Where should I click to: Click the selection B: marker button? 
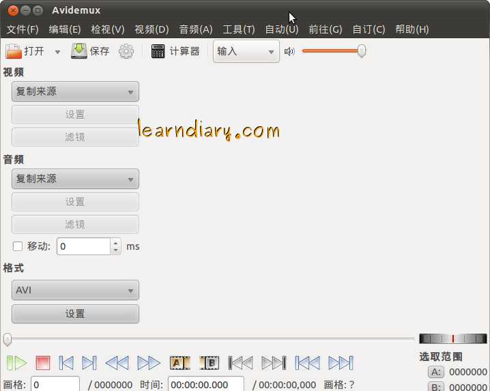435,387
